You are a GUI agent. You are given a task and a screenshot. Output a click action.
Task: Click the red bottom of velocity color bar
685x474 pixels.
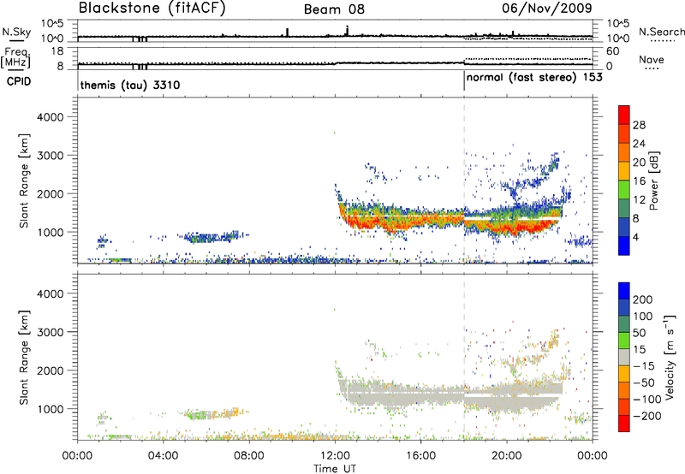click(x=624, y=424)
